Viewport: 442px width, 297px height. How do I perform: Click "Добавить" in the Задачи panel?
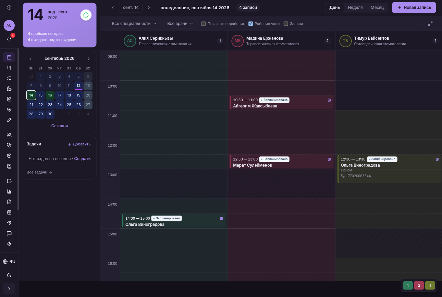pos(79,144)
